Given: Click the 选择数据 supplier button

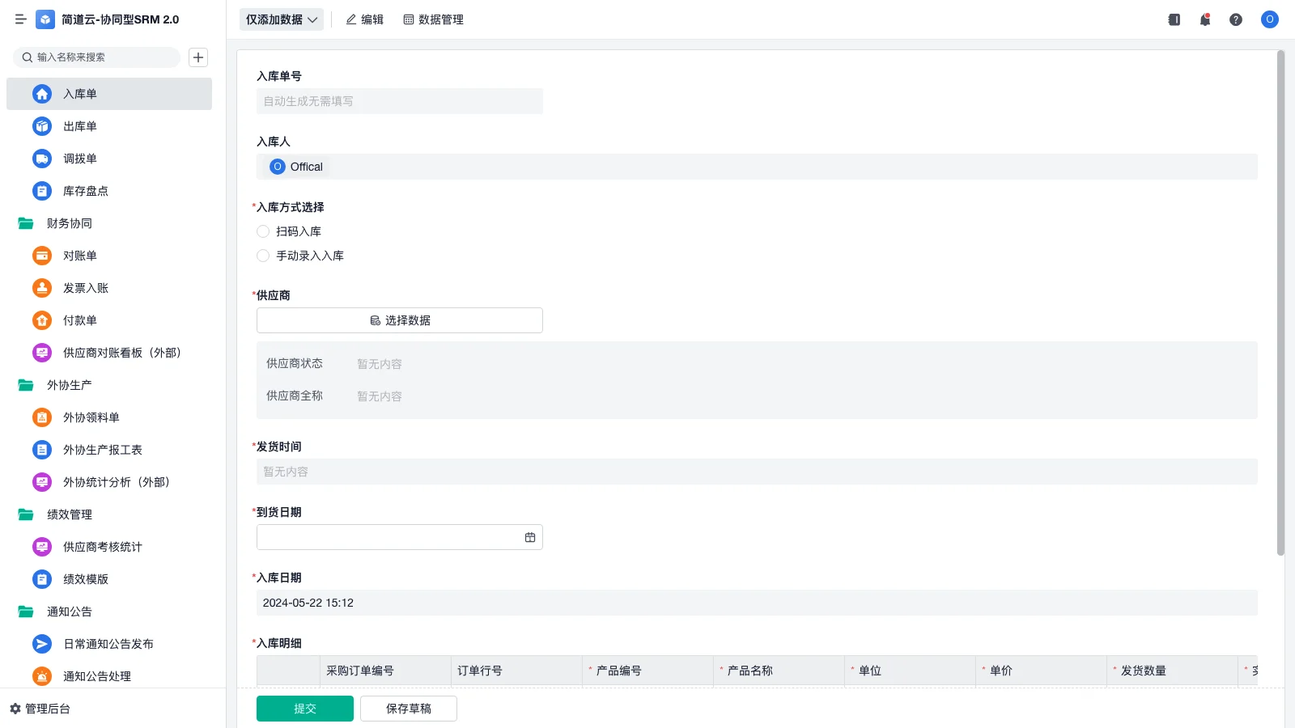Looking at the screenshot, I should 400,320.
